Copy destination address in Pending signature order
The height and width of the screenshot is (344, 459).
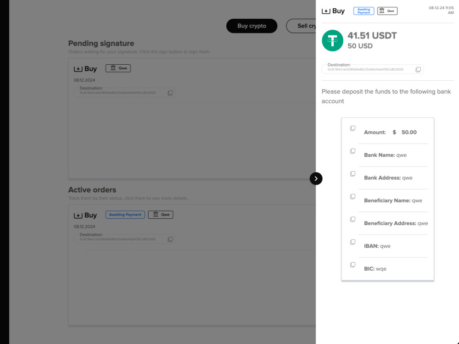[x=170, y=93]
